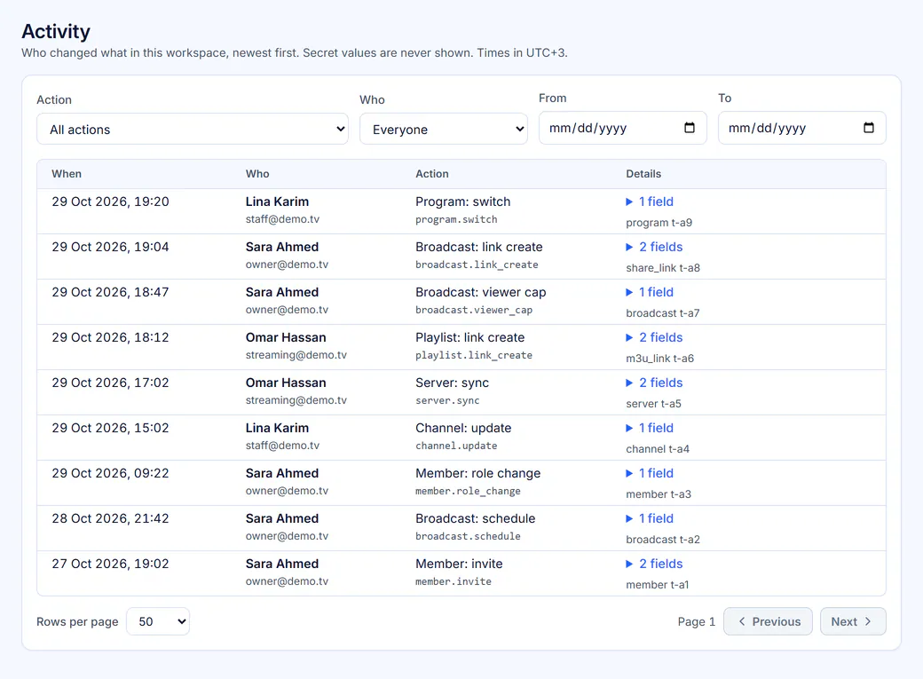The height and width of the screenshot is (679, 923).
Task: Click the Activity page heading
Action: (56, 31)
